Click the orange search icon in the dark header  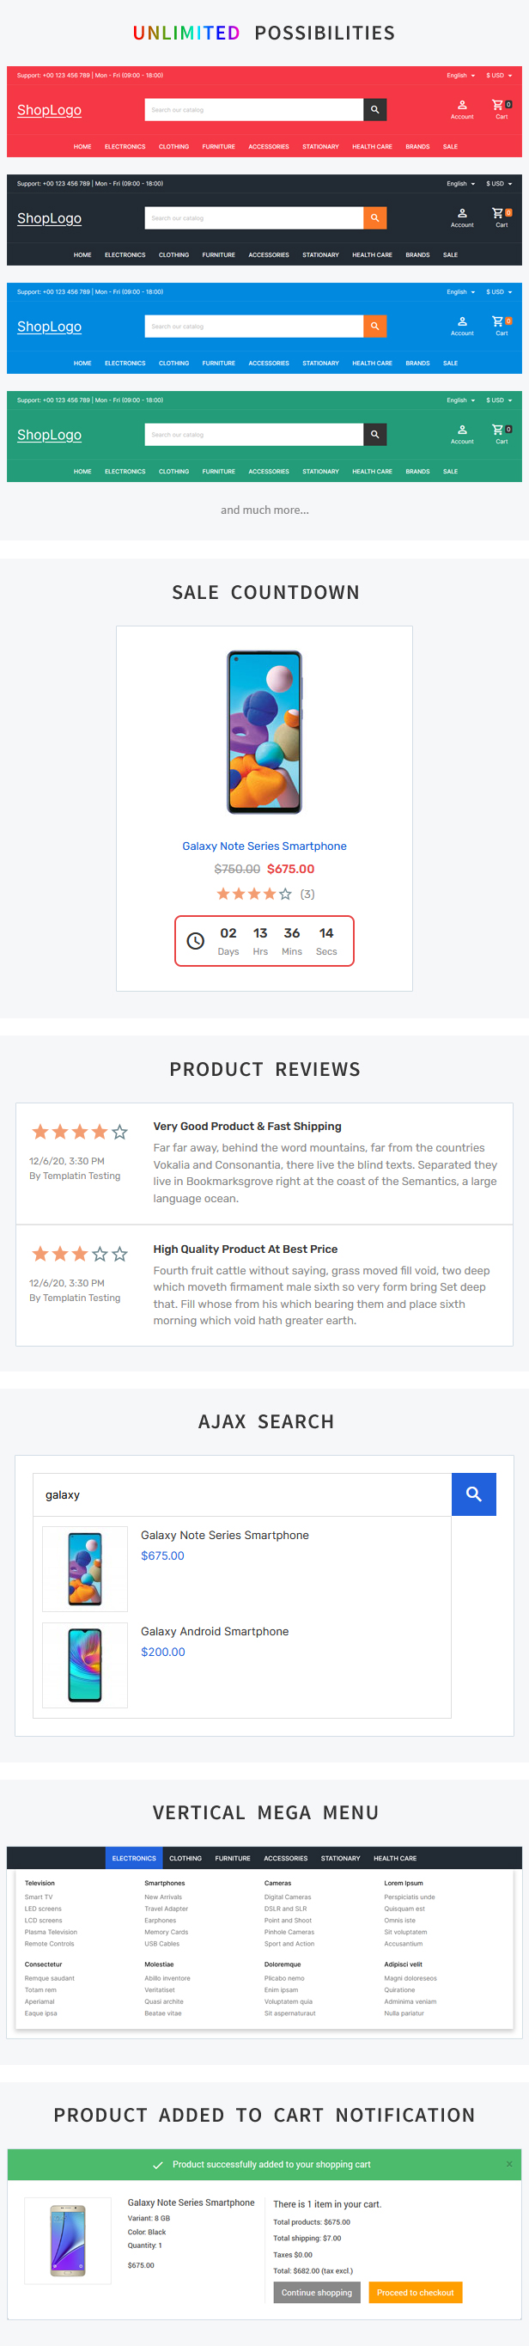click(374, 217)
